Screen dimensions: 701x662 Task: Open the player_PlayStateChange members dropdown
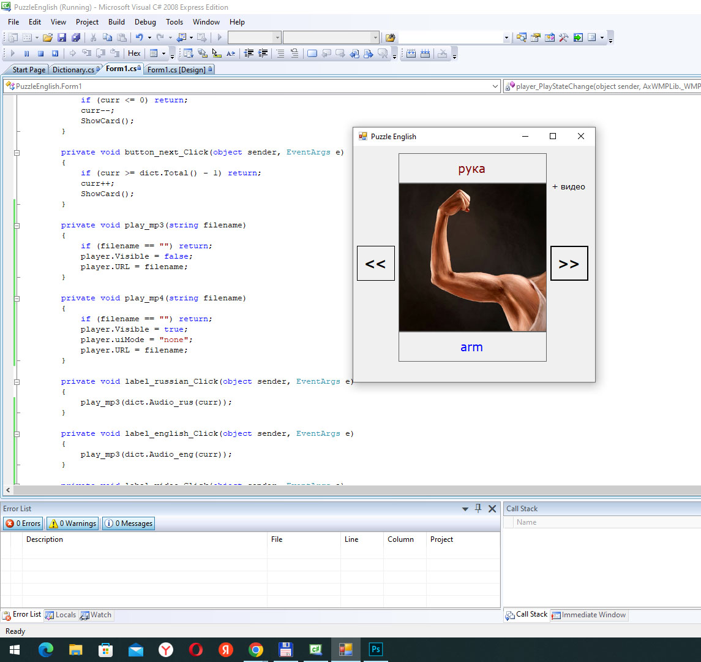(602, 86)
